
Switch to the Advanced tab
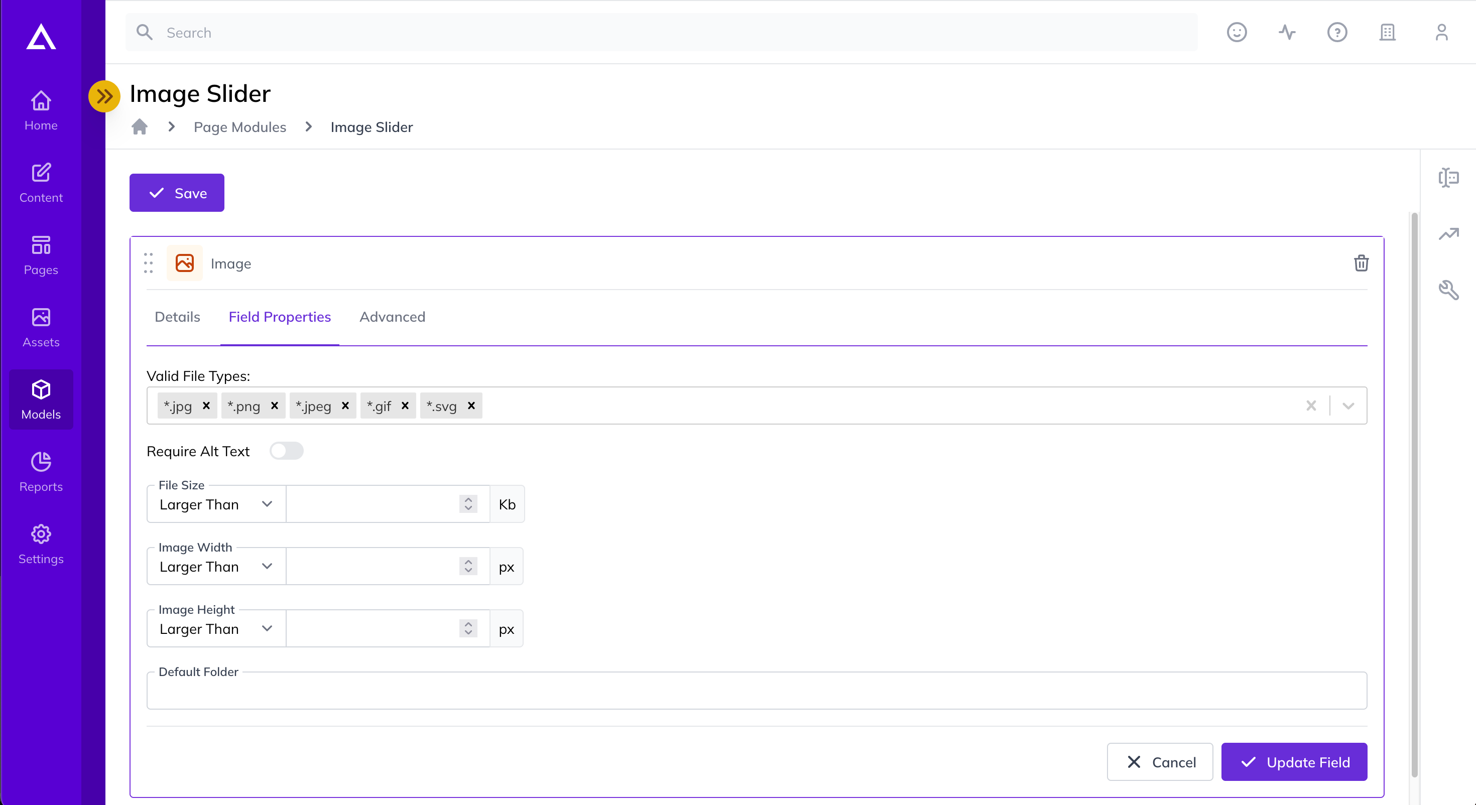392,317
